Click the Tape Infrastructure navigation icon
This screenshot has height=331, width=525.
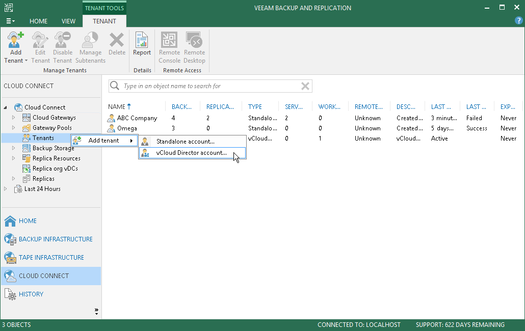10,258
